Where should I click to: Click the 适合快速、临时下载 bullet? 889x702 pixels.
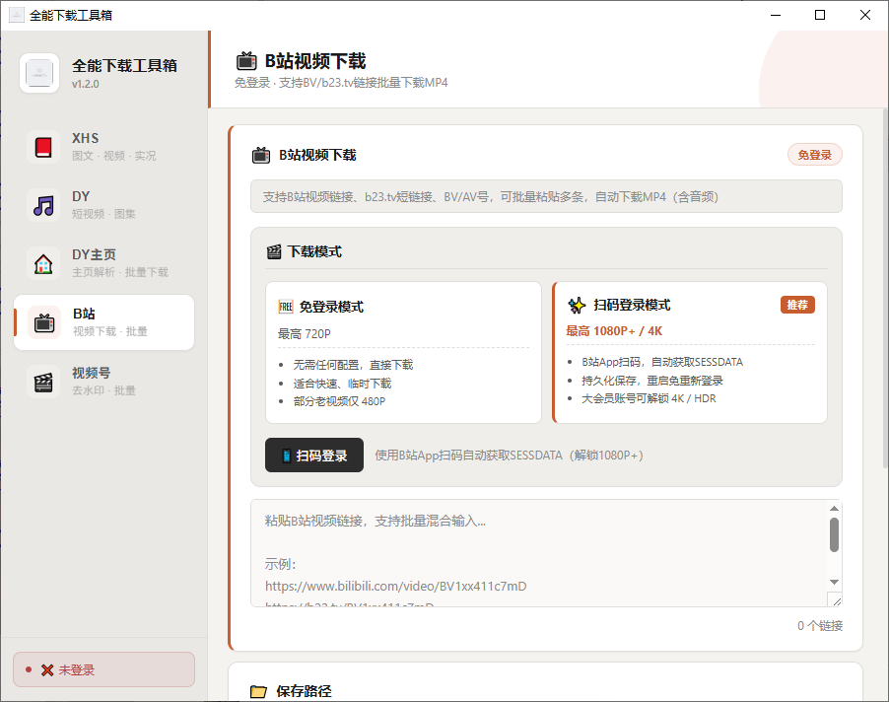(x=342, y=384)
